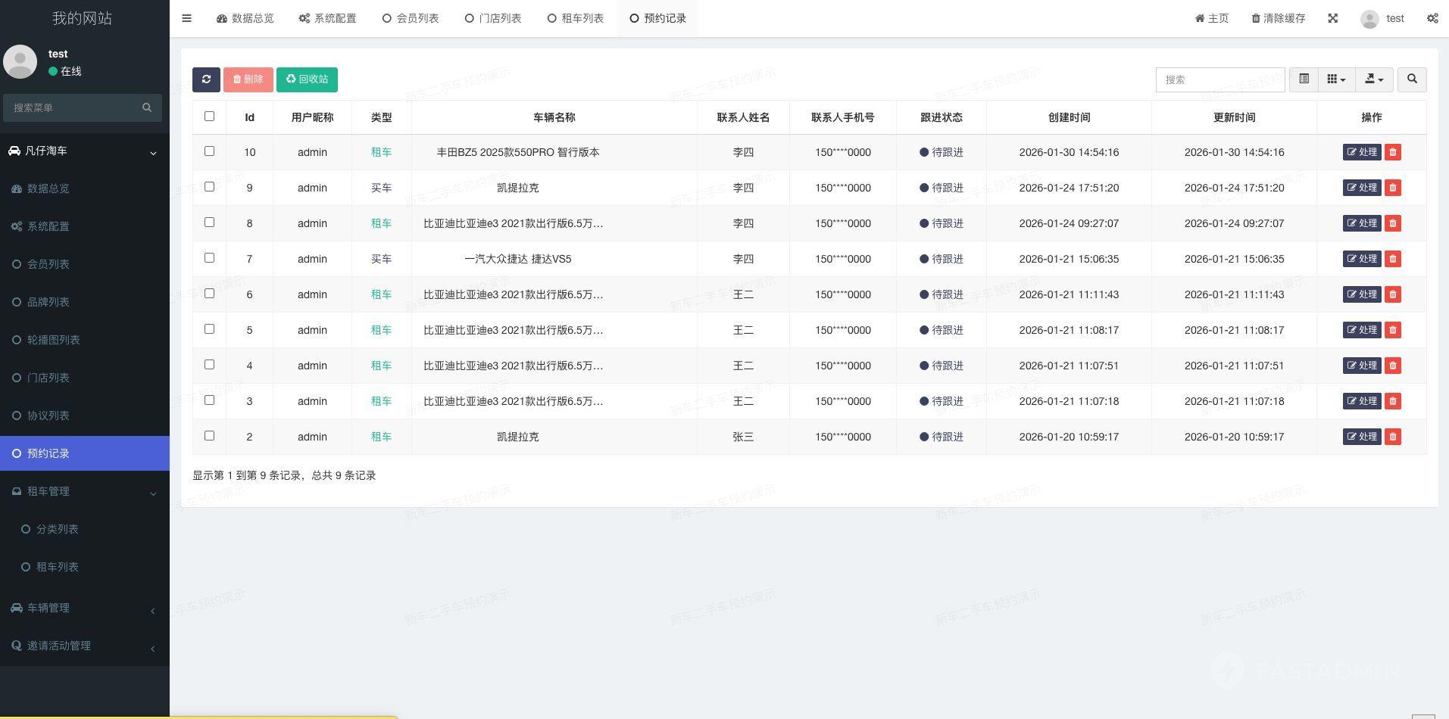
Task: Check the row checkbox for Id 6
Action: click(x=210, y=294)
